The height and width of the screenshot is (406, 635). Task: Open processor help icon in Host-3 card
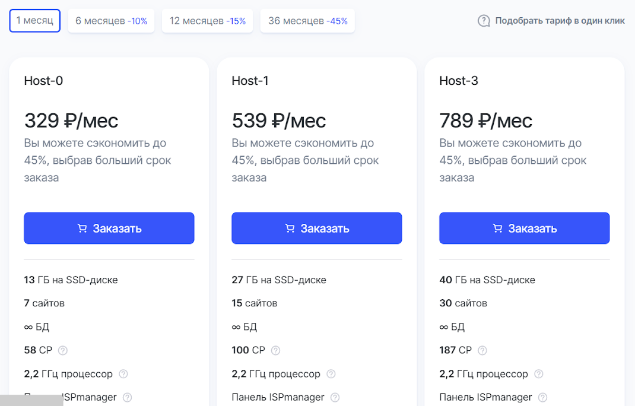[539, 374]
